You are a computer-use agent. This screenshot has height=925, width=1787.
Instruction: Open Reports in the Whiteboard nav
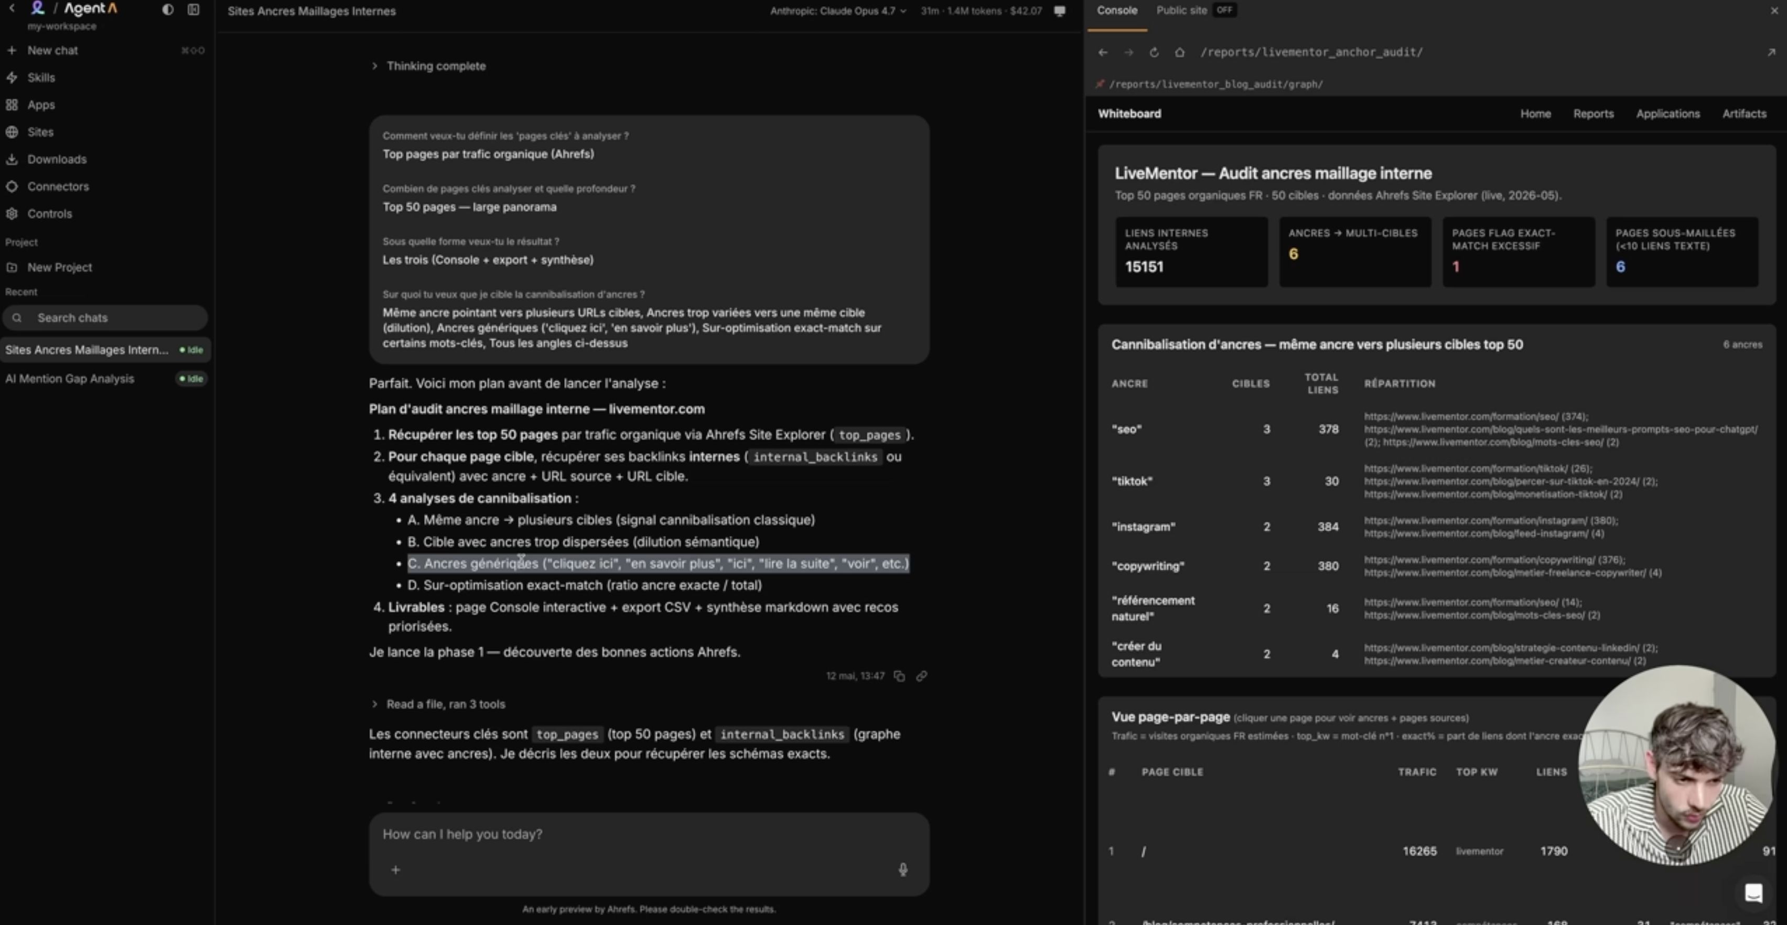point(1593,114)
